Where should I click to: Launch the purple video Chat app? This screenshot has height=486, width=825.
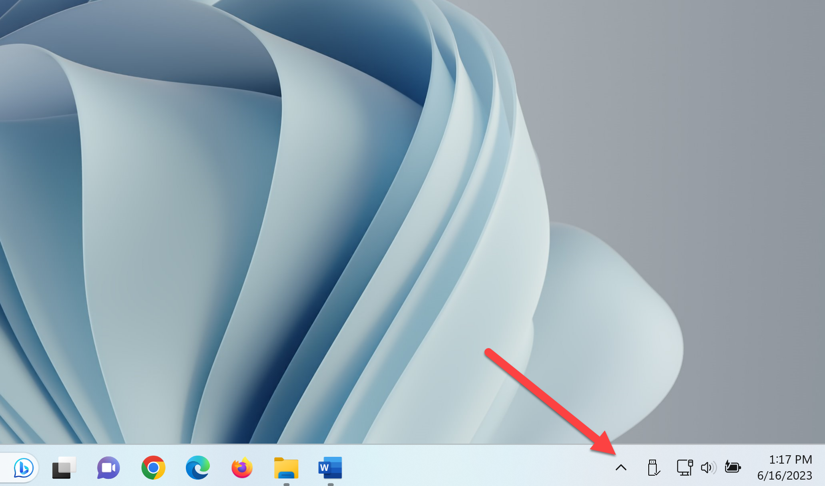(108, 467)
